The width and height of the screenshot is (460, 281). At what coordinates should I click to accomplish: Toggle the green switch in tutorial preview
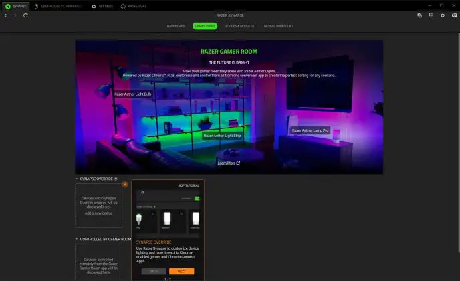tap(197, 199)
